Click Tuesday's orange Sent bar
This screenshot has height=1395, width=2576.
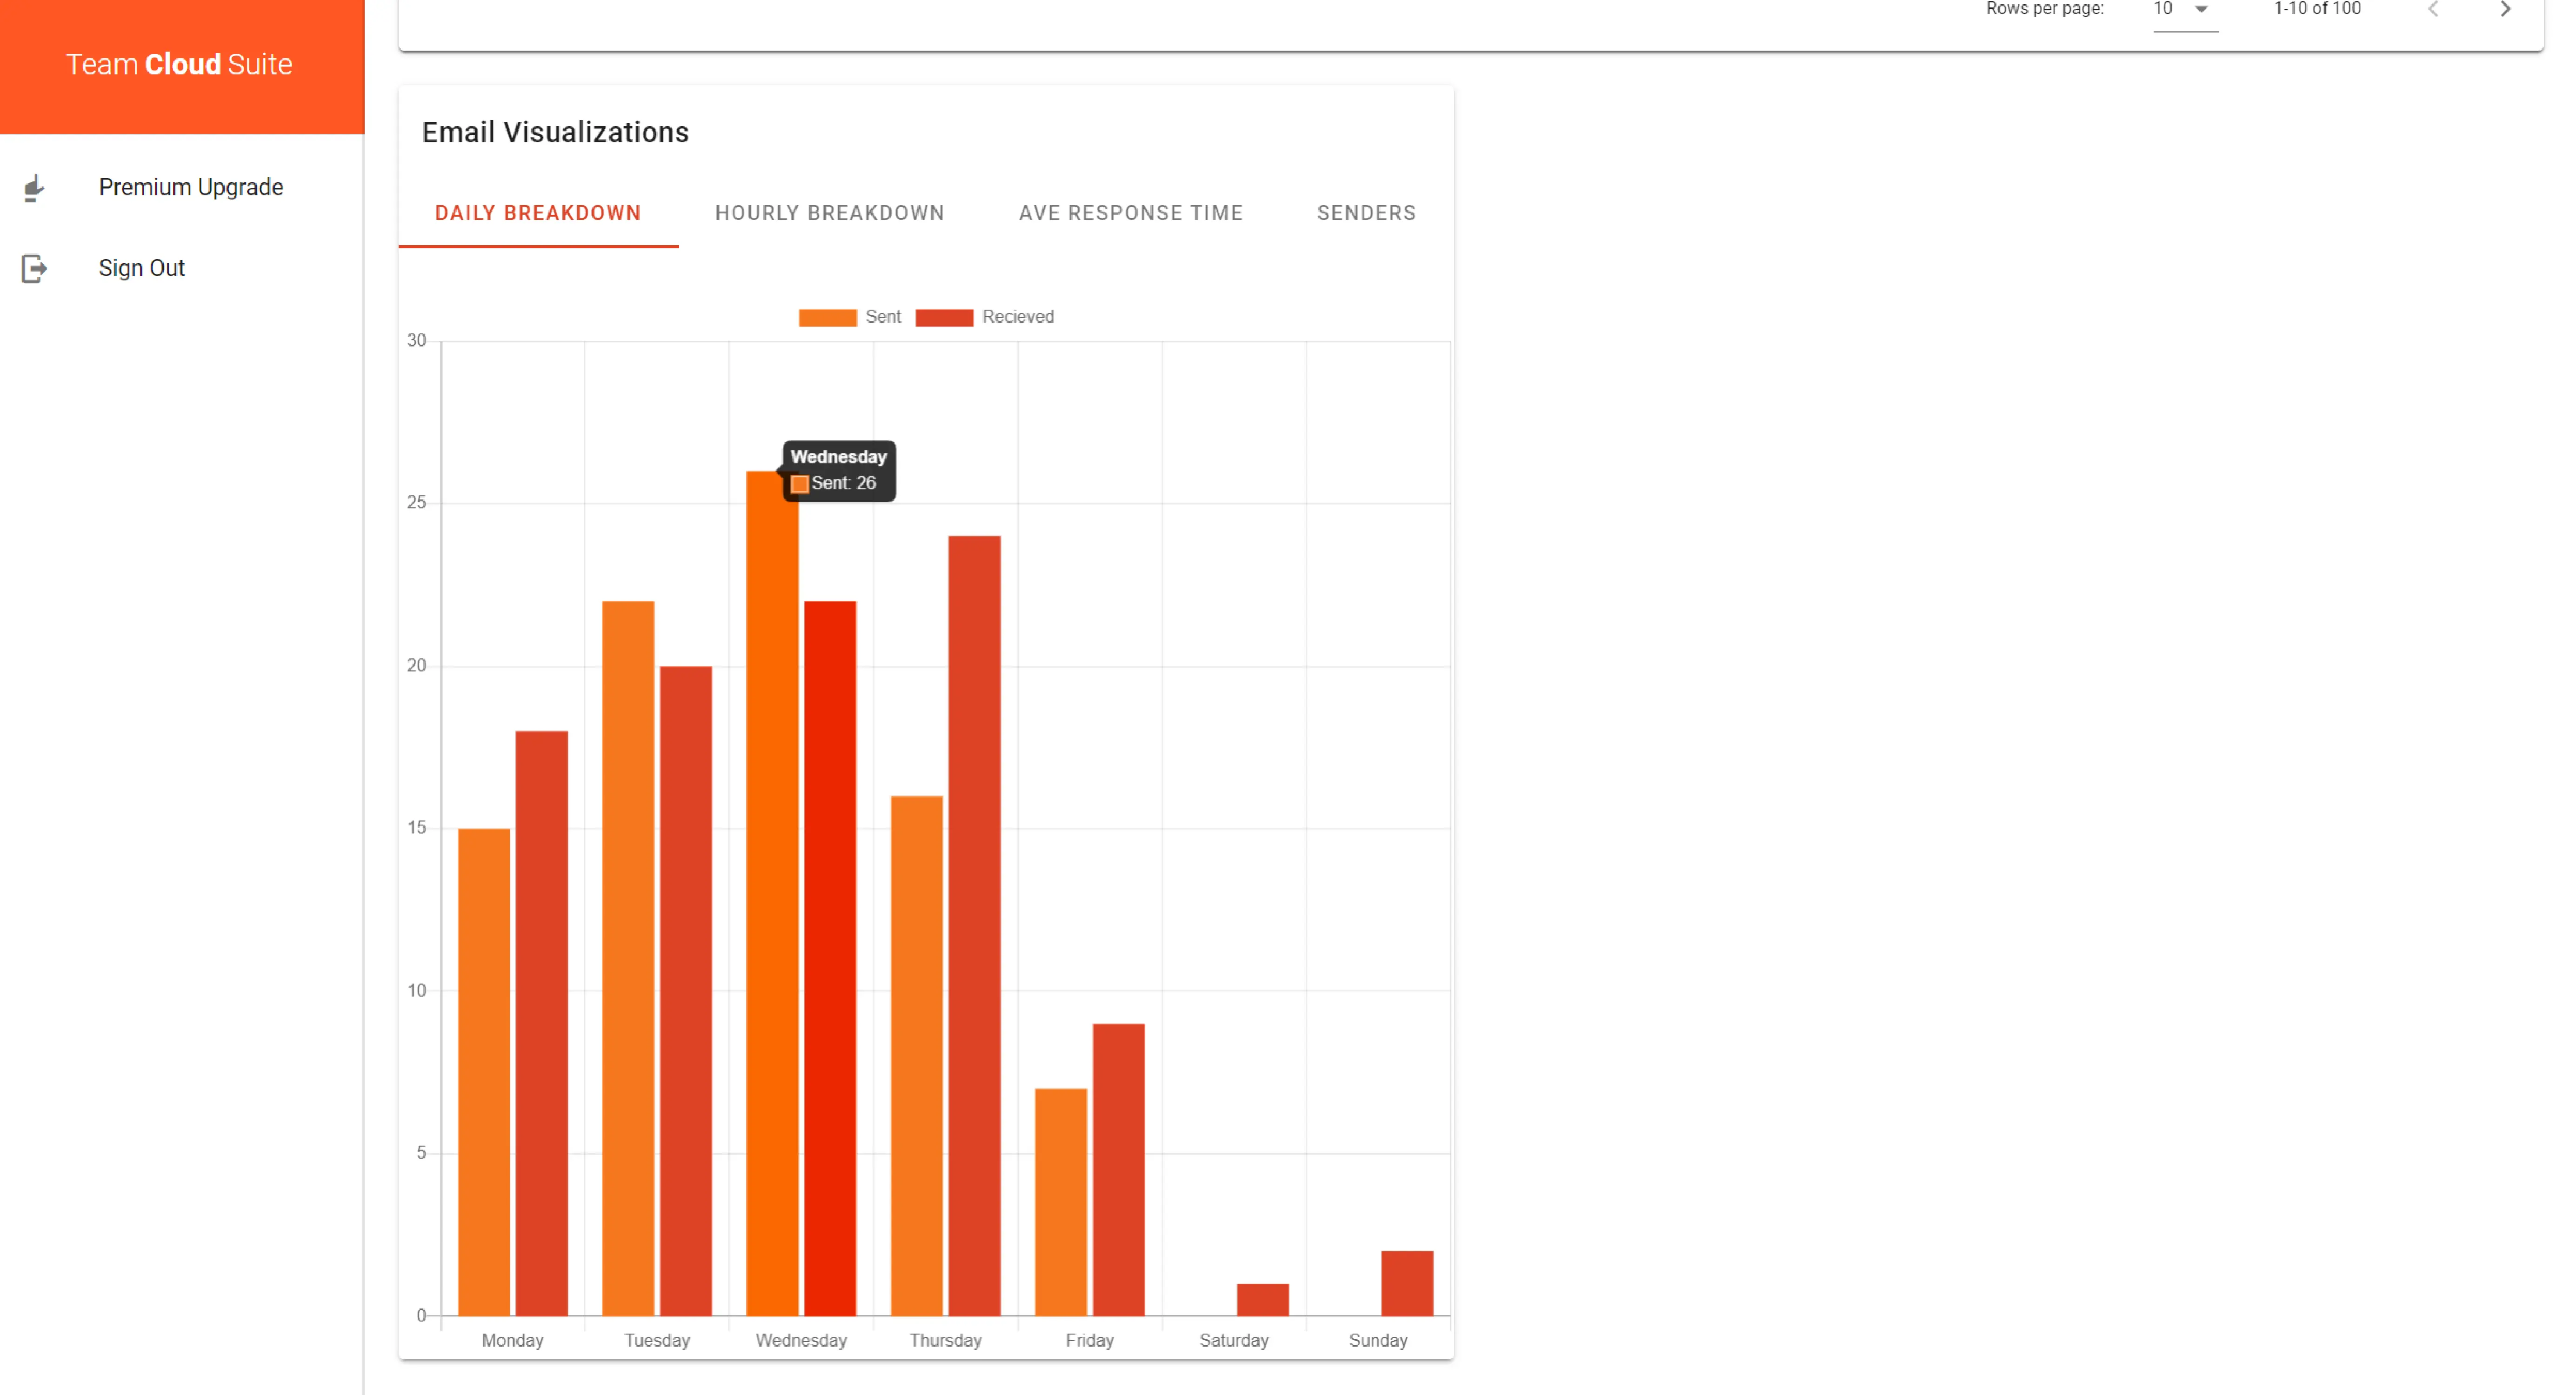point(628,958)
